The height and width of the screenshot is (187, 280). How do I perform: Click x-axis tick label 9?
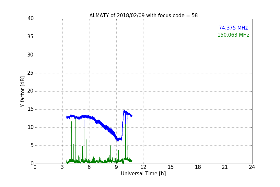coord(116,167)
